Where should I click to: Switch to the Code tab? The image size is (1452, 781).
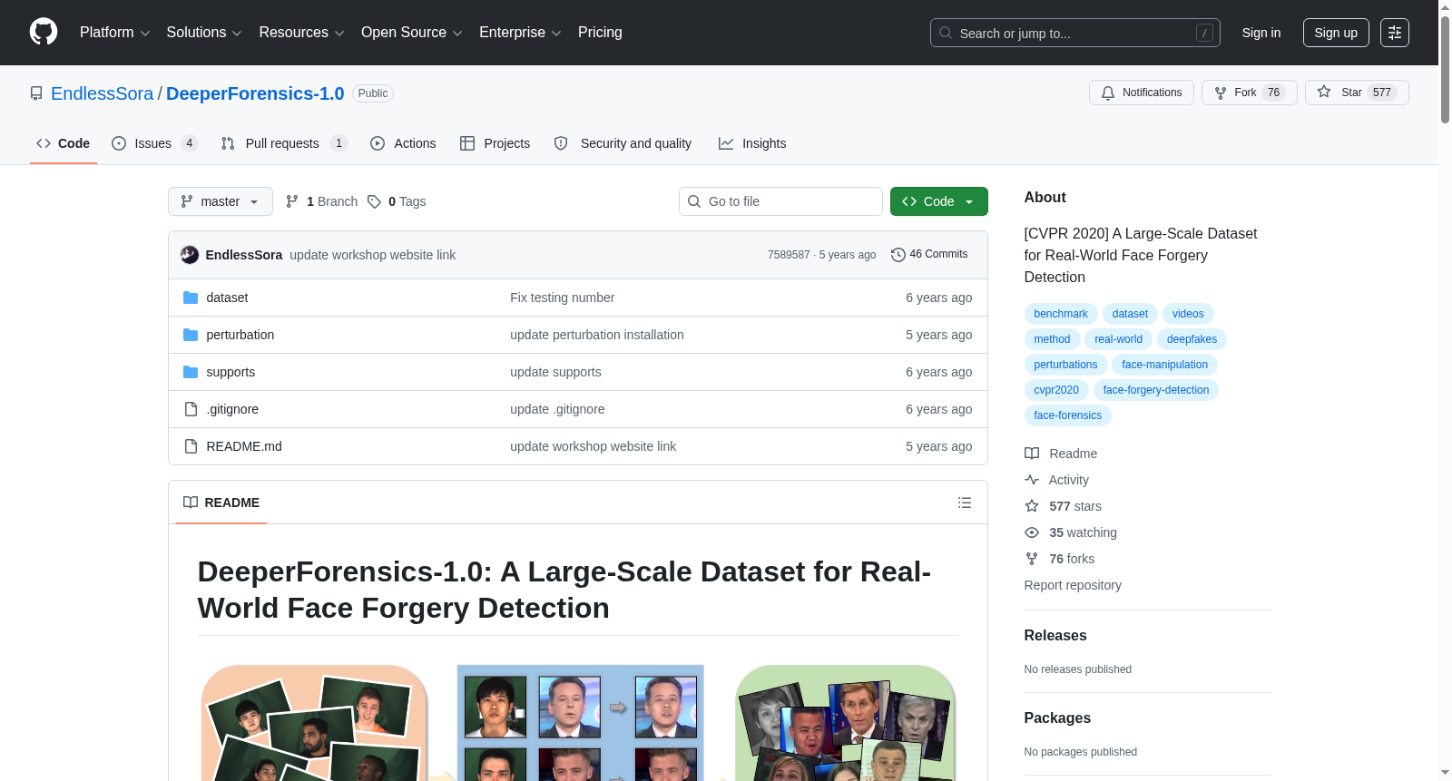click(64, 143)
